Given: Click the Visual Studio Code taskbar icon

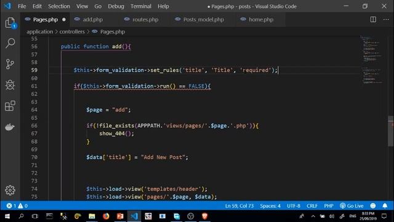Looking at the screenshot, I should (134, 216).
